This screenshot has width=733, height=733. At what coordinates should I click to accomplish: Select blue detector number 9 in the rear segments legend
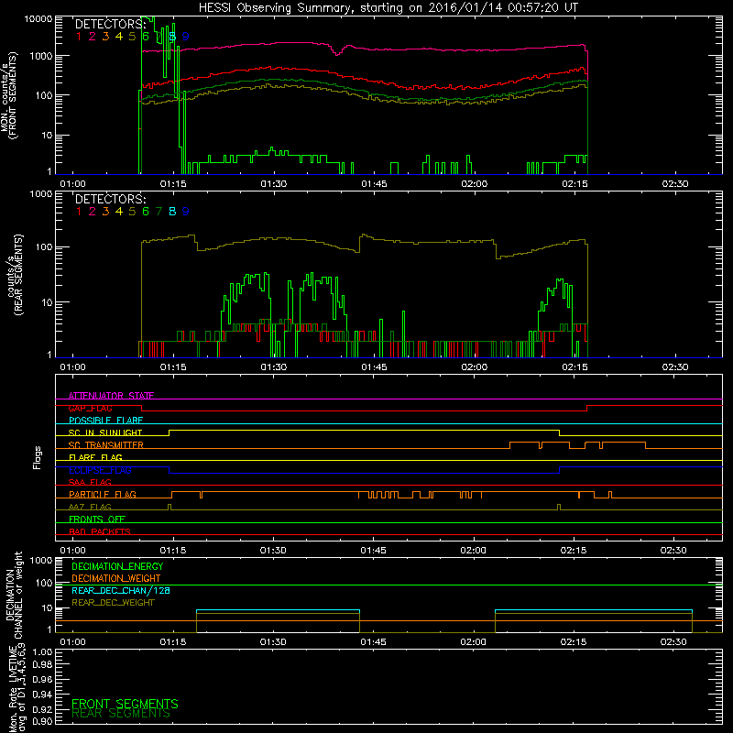tap(186, 212)
